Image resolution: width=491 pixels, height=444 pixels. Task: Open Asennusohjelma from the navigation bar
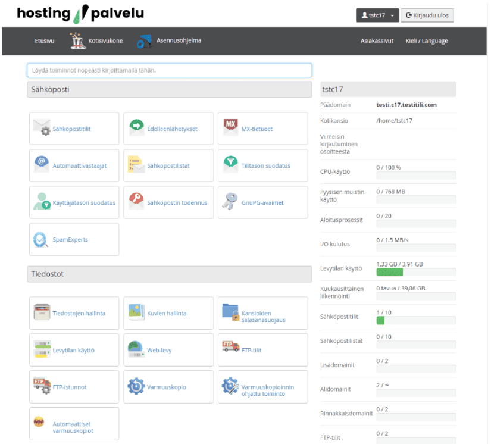(x=179, y=40)
